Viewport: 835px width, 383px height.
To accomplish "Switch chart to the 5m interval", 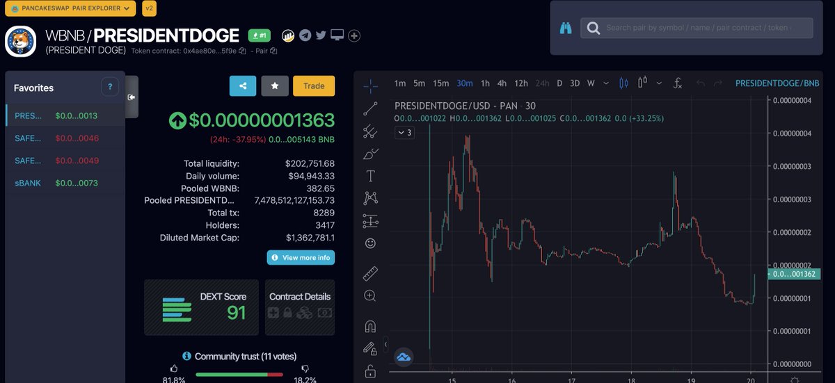I will 419,83.
